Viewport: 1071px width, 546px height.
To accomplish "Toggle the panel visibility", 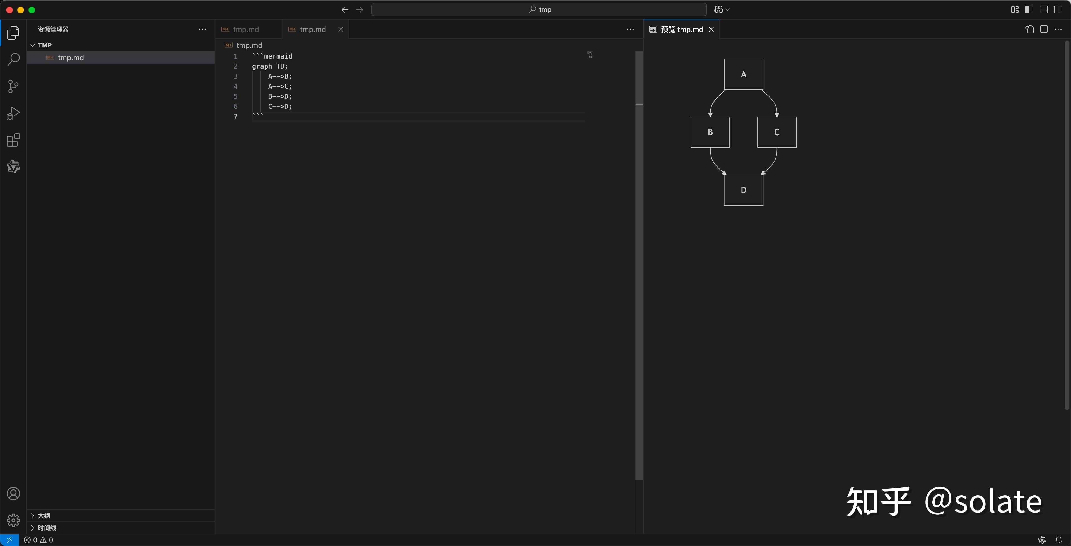I will pyautogui.click(x=1044, y=9).
